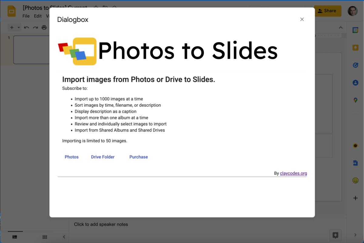Choose the Drive Folder import option
This screenshot has width=364, height=243.
tap(103, 157)
